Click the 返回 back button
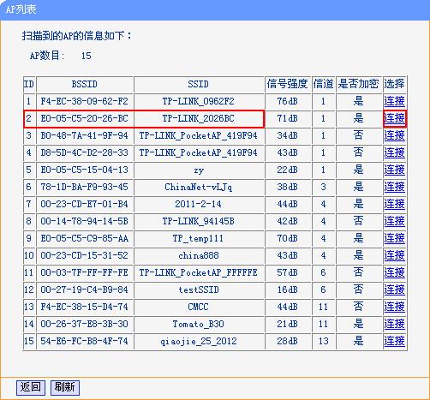 tap(31, 387)
